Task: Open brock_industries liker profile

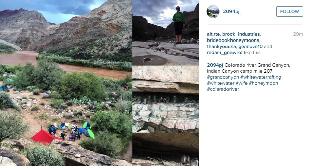Action: click(242, 34)
